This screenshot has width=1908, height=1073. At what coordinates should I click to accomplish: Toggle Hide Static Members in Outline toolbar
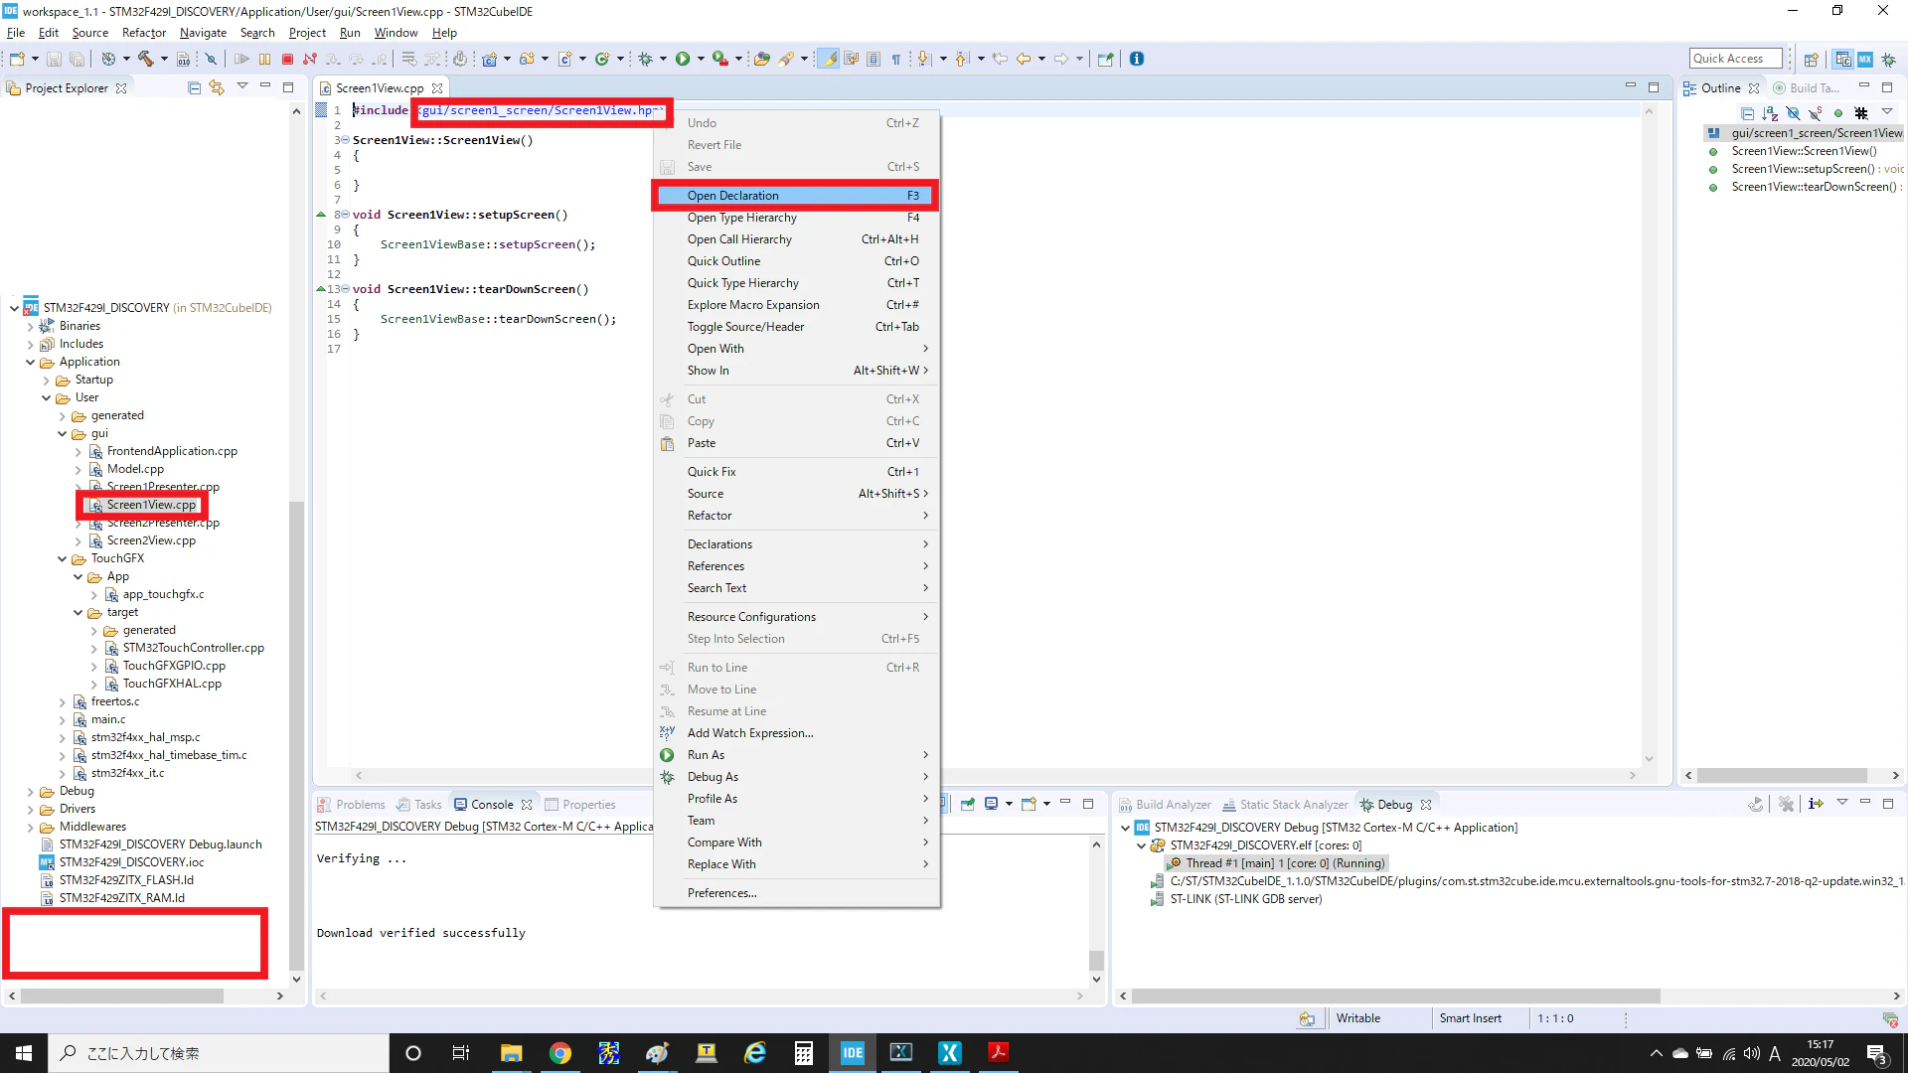(1816, 113)
